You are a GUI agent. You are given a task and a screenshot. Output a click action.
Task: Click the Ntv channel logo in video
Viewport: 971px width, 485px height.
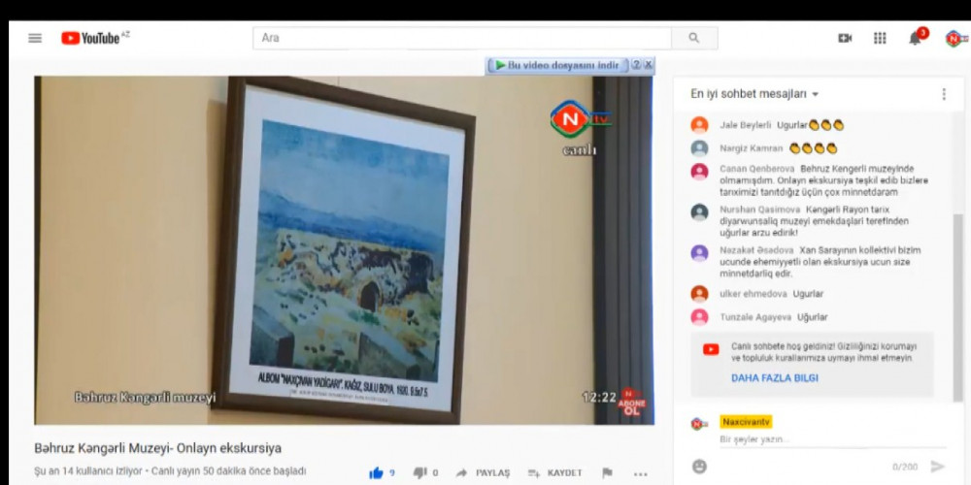point(580,119)
